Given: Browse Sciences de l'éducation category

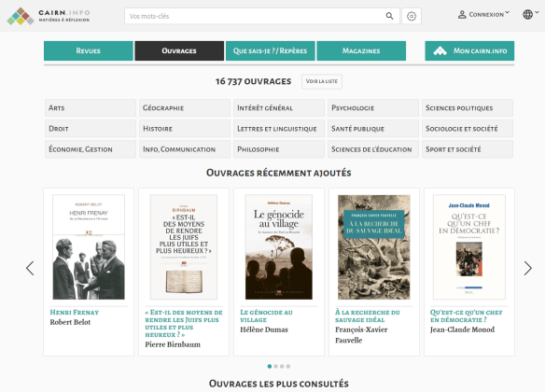Looking at the screenshot, I should click(373, 149).
